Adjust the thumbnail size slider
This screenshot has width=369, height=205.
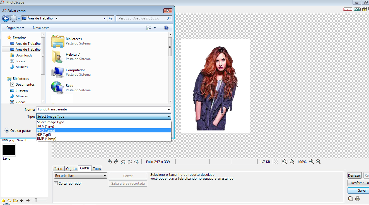[x=36, y=200]
